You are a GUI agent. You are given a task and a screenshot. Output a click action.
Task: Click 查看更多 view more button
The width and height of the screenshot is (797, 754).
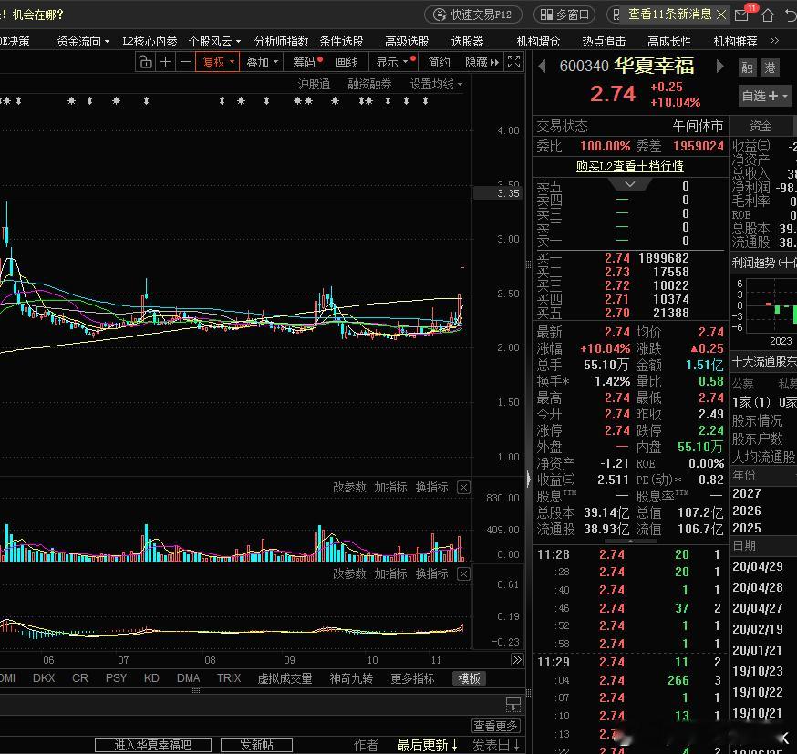(495, 726)
